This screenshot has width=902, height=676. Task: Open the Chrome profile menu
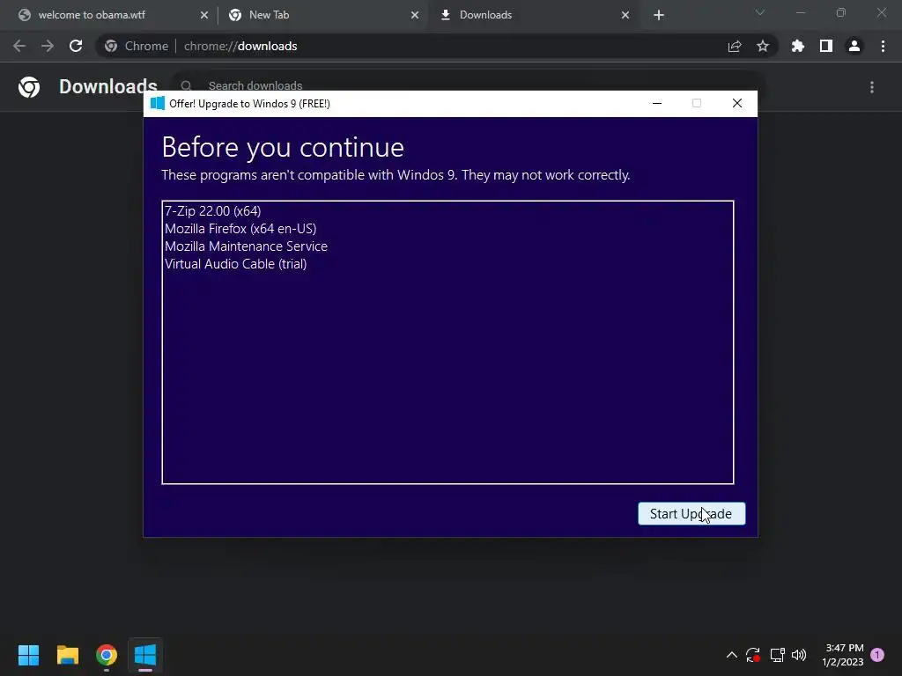click(854, 46)
